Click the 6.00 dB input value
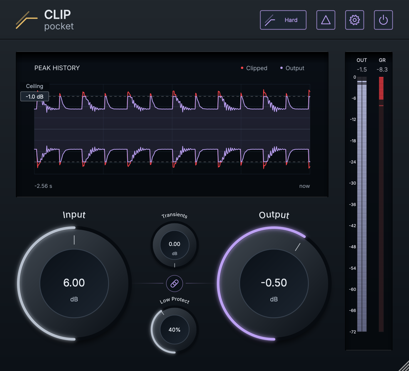409x371 pixels. pyautogui.click(x=74, y=283)
